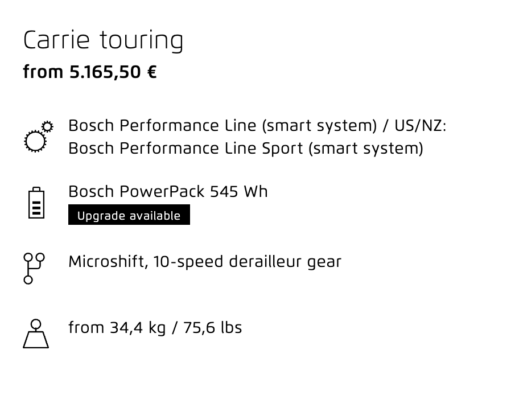Click the weight icon
511x395 pixels.
click(x=36, y=334)
